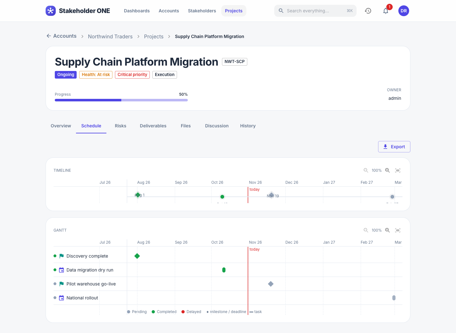Image resolution: width=456 pixels, height=333 pixels.
Task: Select the Schedule tab
Action: click(91, 126)
